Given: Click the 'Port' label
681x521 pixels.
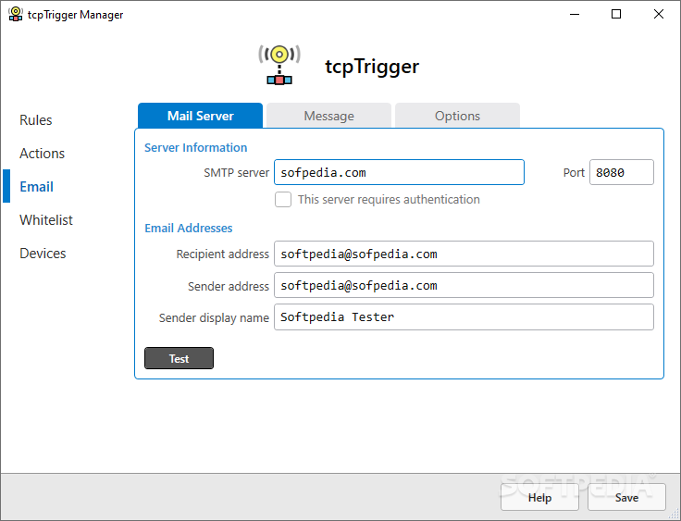Looking at the screenshot, I should pos(574,173).
